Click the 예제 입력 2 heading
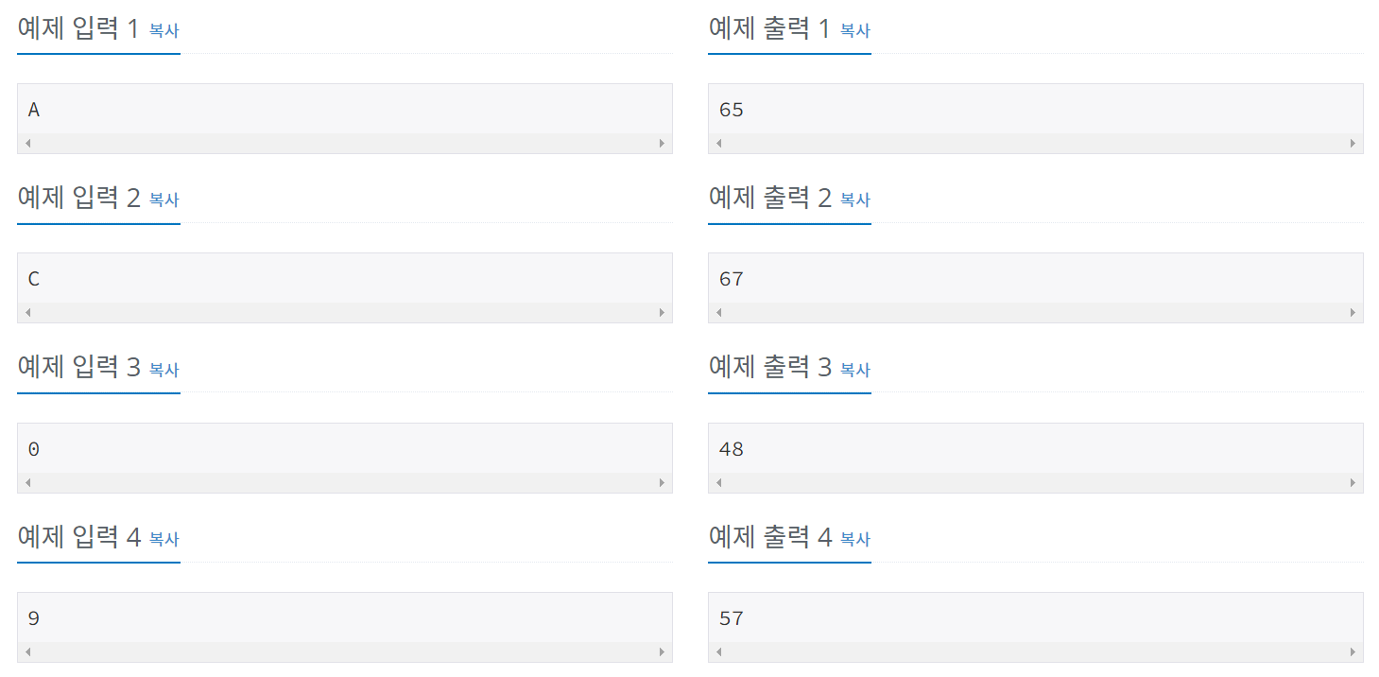Screen dimensions: 1379x677 click(x=74, y=197)
